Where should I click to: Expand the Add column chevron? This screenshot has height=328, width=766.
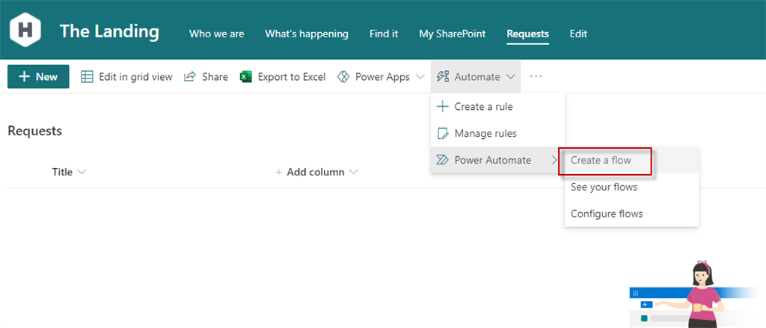click(x=354, y=173)
